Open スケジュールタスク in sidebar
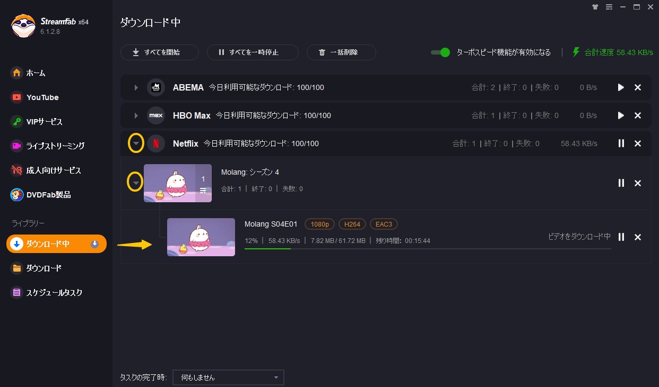The width and height of the screenshot is (659, 387). tap(47, 292)
